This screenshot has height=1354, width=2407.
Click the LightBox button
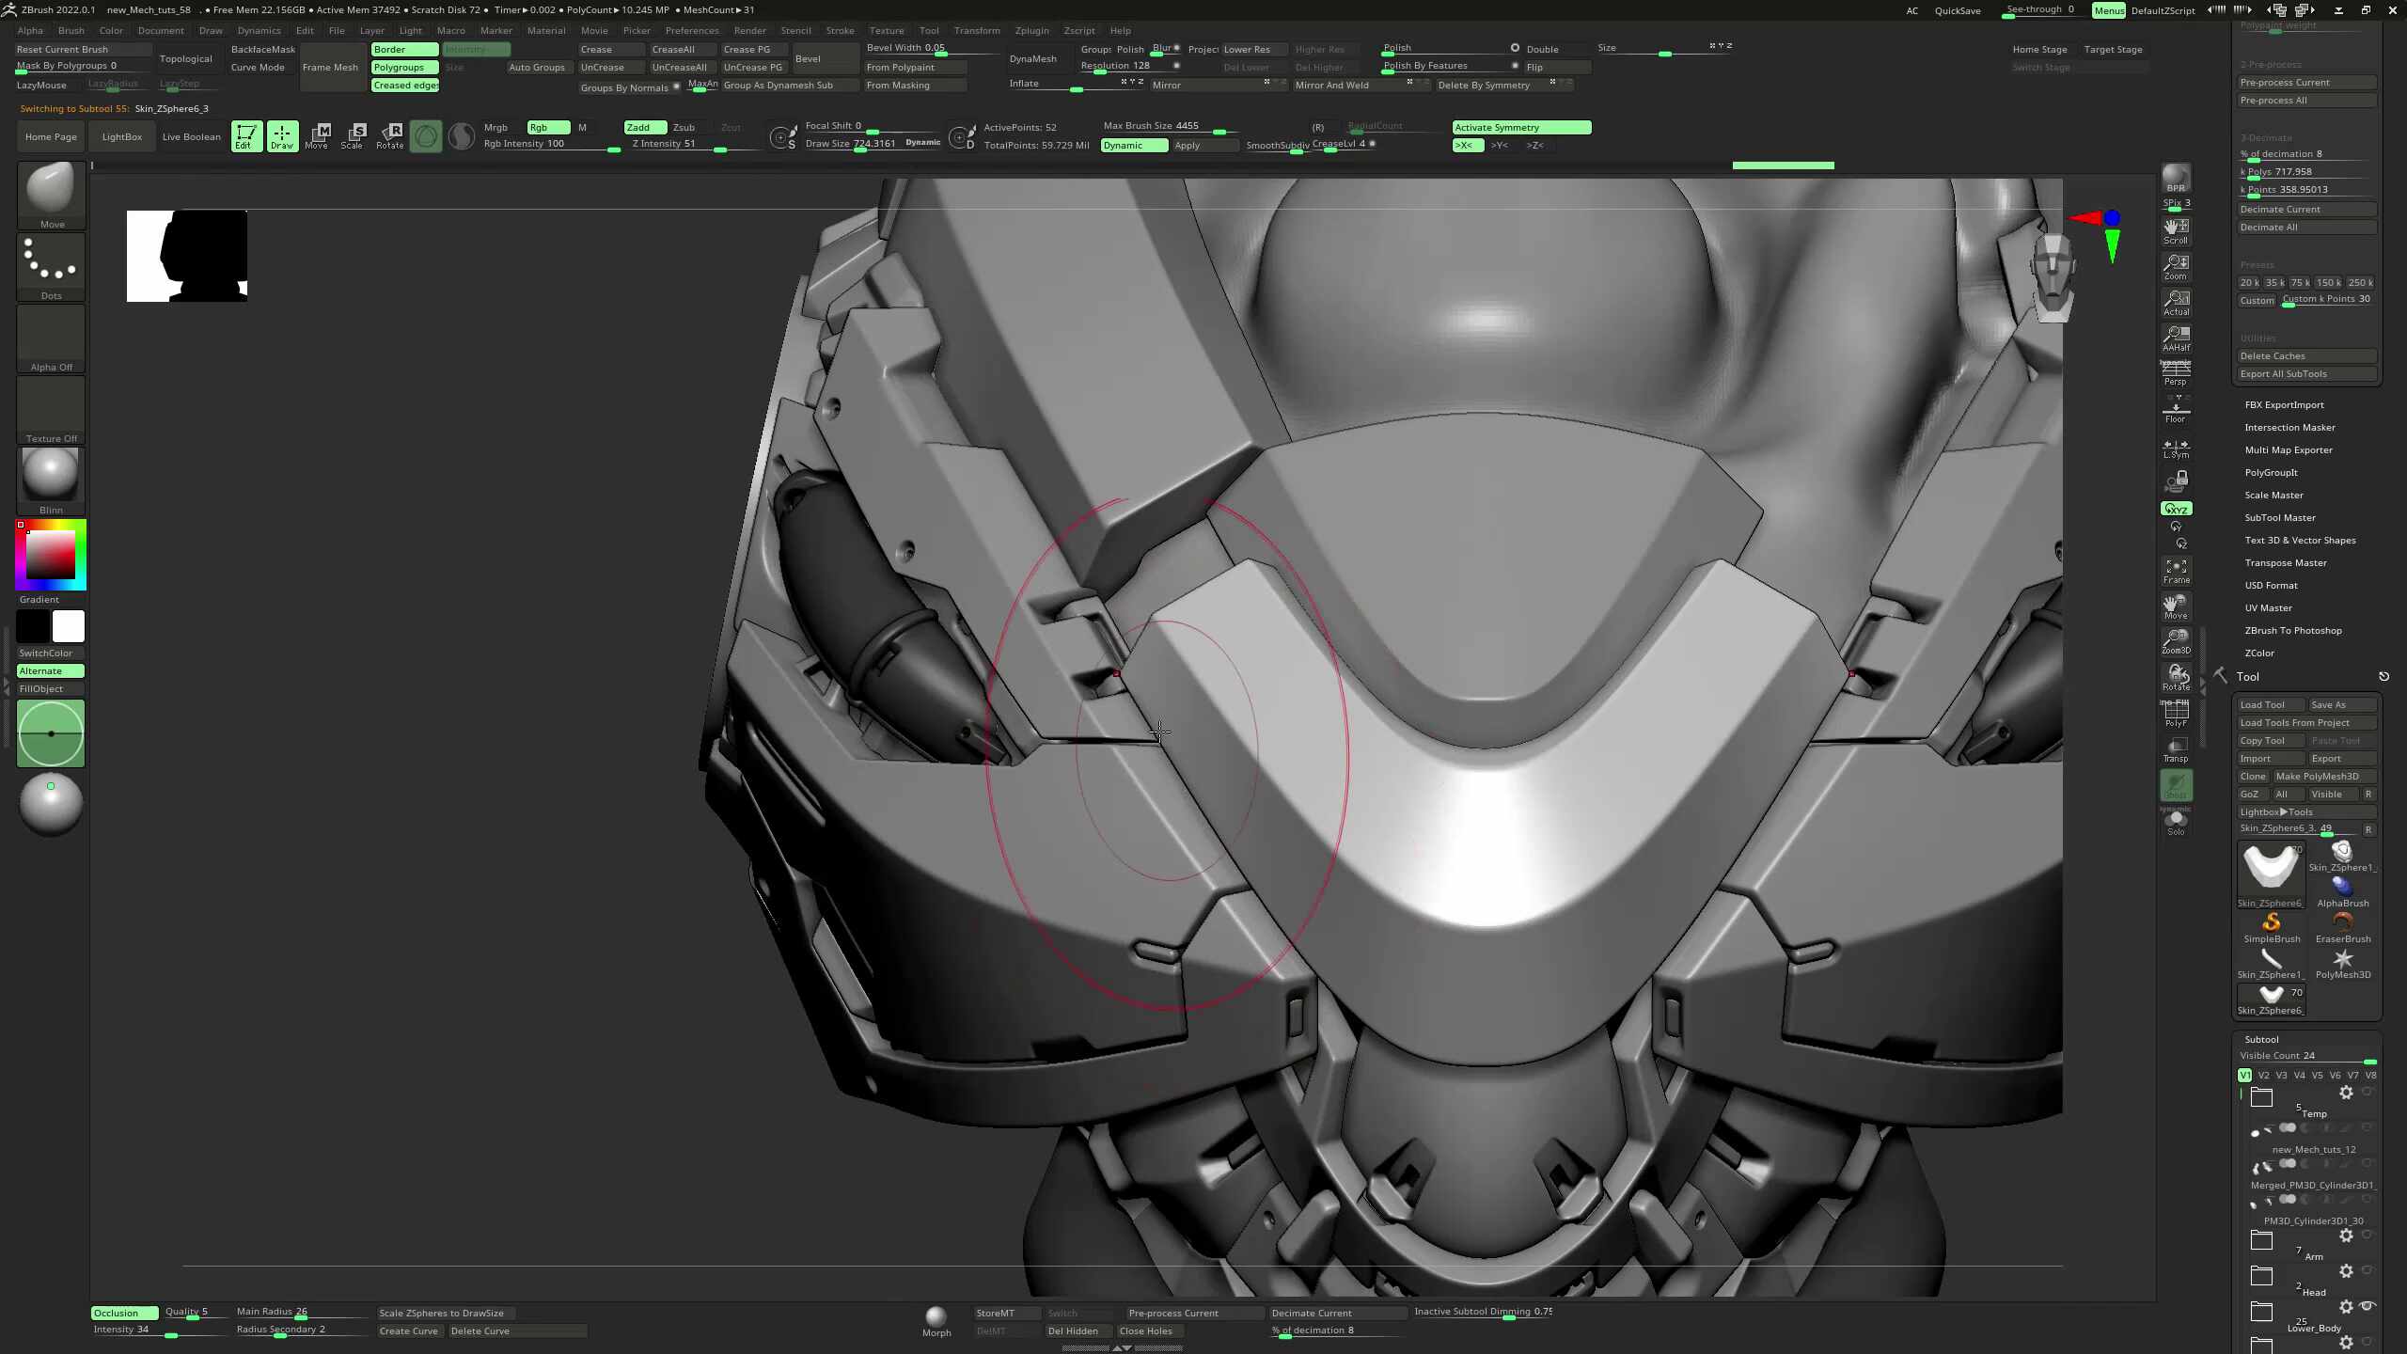pyautogui.click(x=122, y=136)
